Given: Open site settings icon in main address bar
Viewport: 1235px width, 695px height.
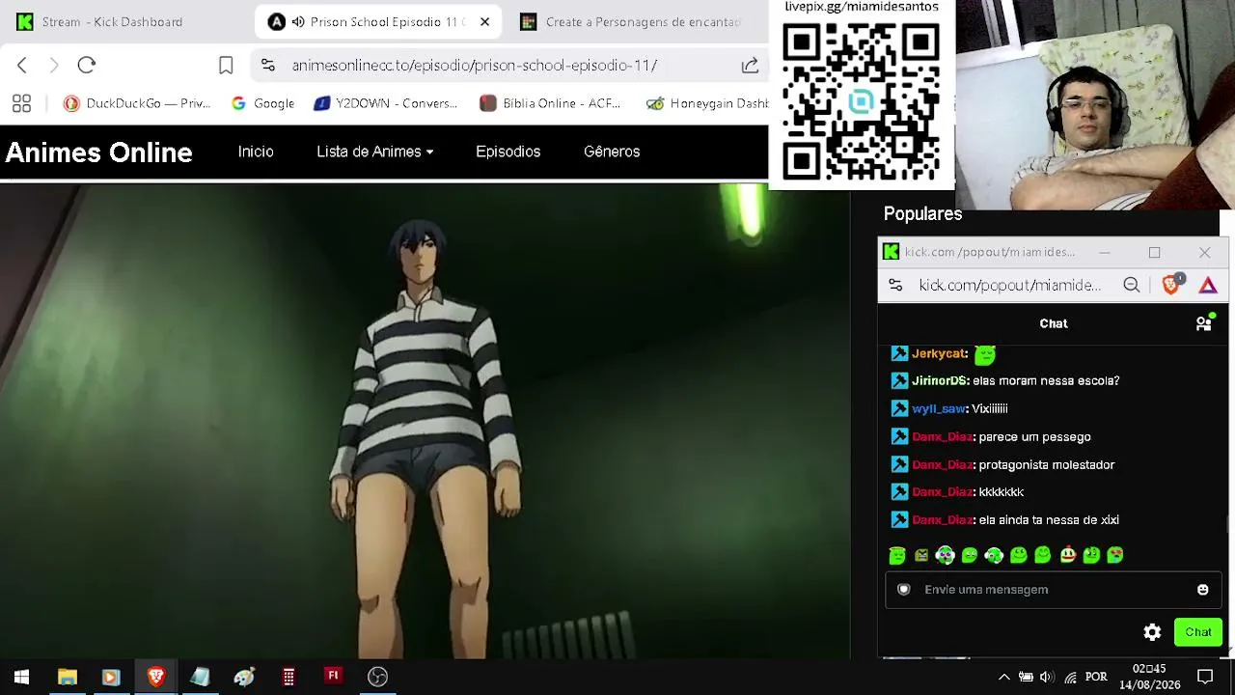Looking at the screenshot, I should click(x=268, y=66).
